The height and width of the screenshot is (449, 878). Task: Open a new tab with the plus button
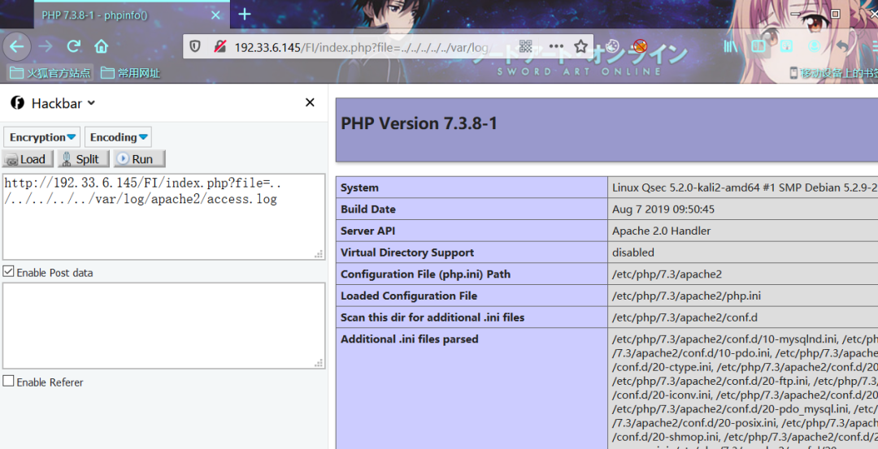[x=245, y=15]
